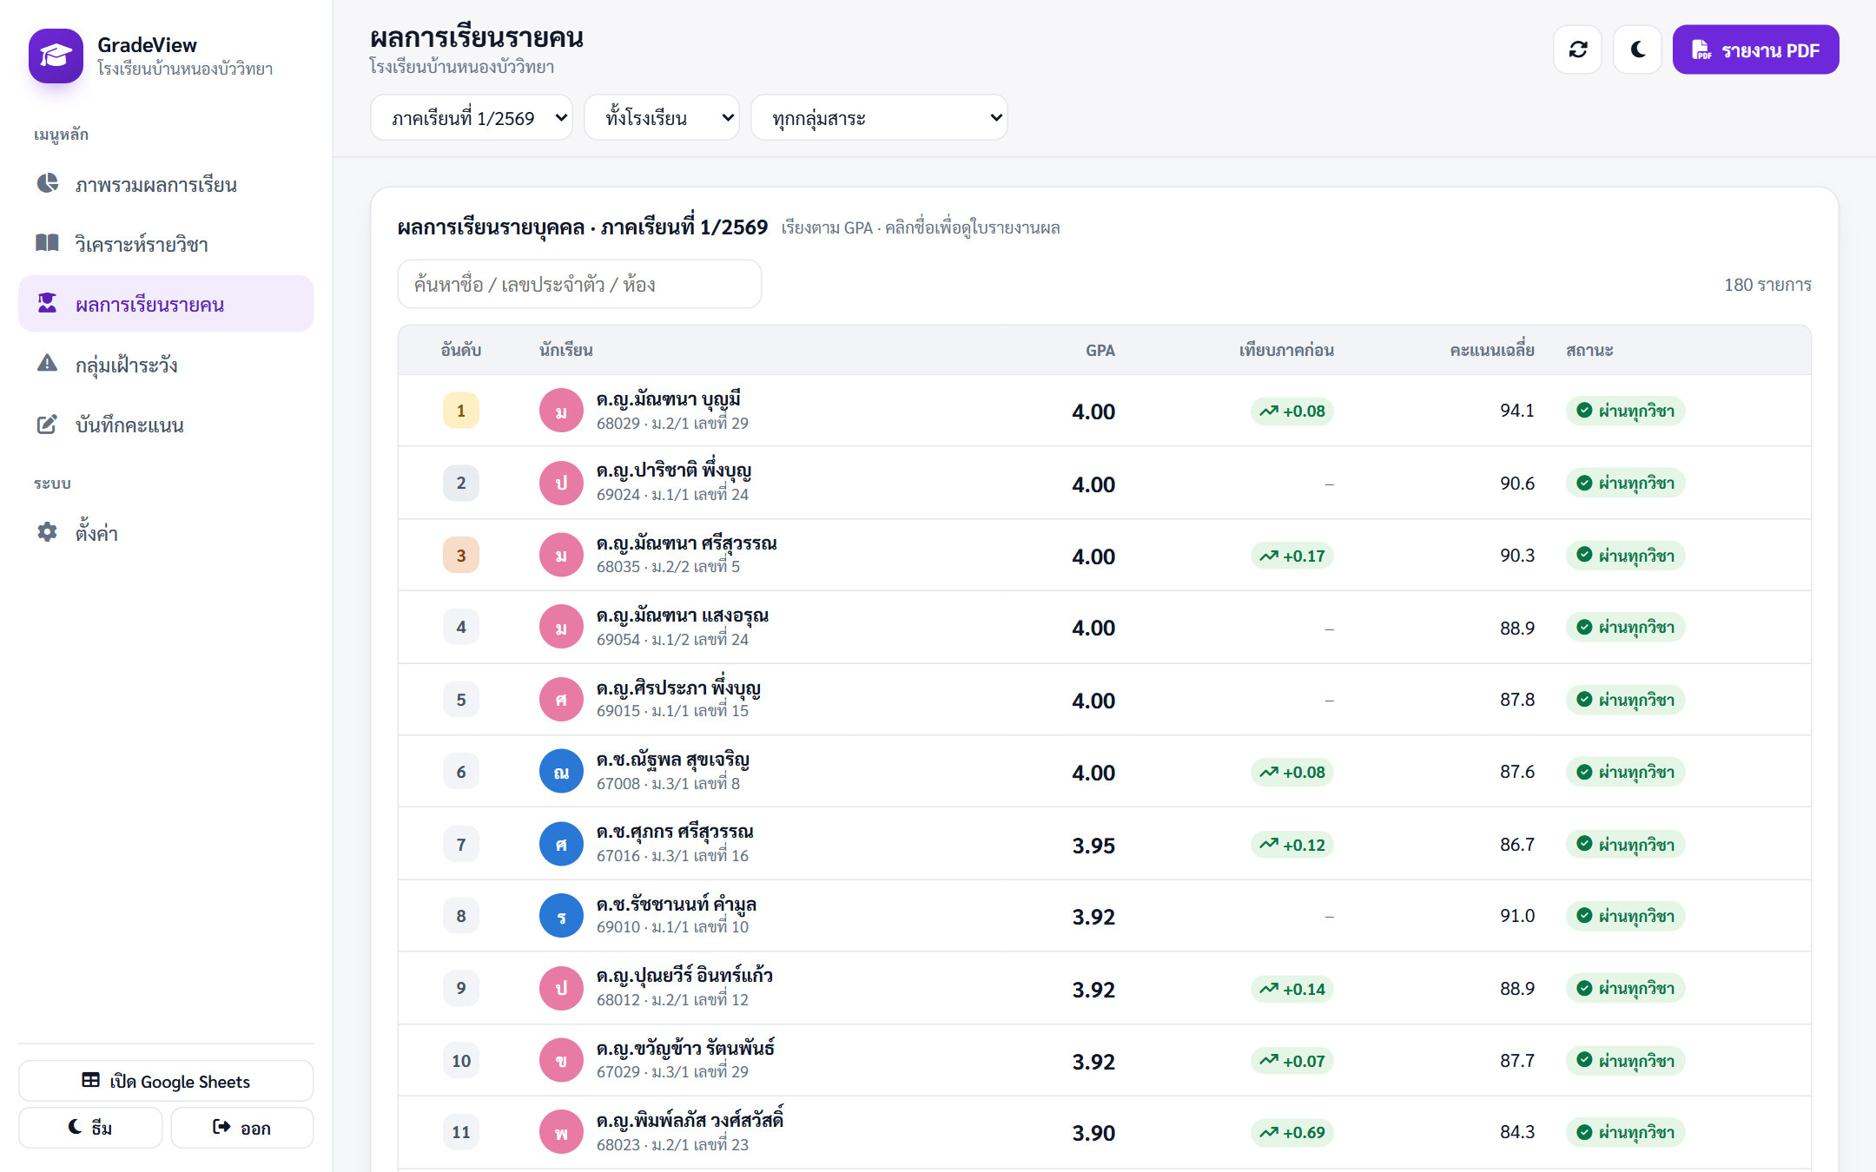Toggle dark mode with the moon icon in the header

click(1637, 49)
